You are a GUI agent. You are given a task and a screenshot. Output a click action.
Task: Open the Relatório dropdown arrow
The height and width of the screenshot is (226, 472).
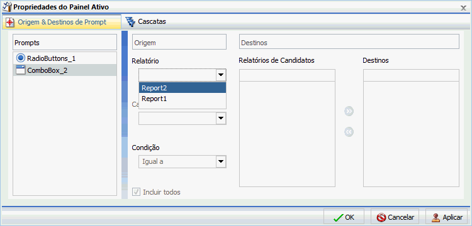[222, 75]
